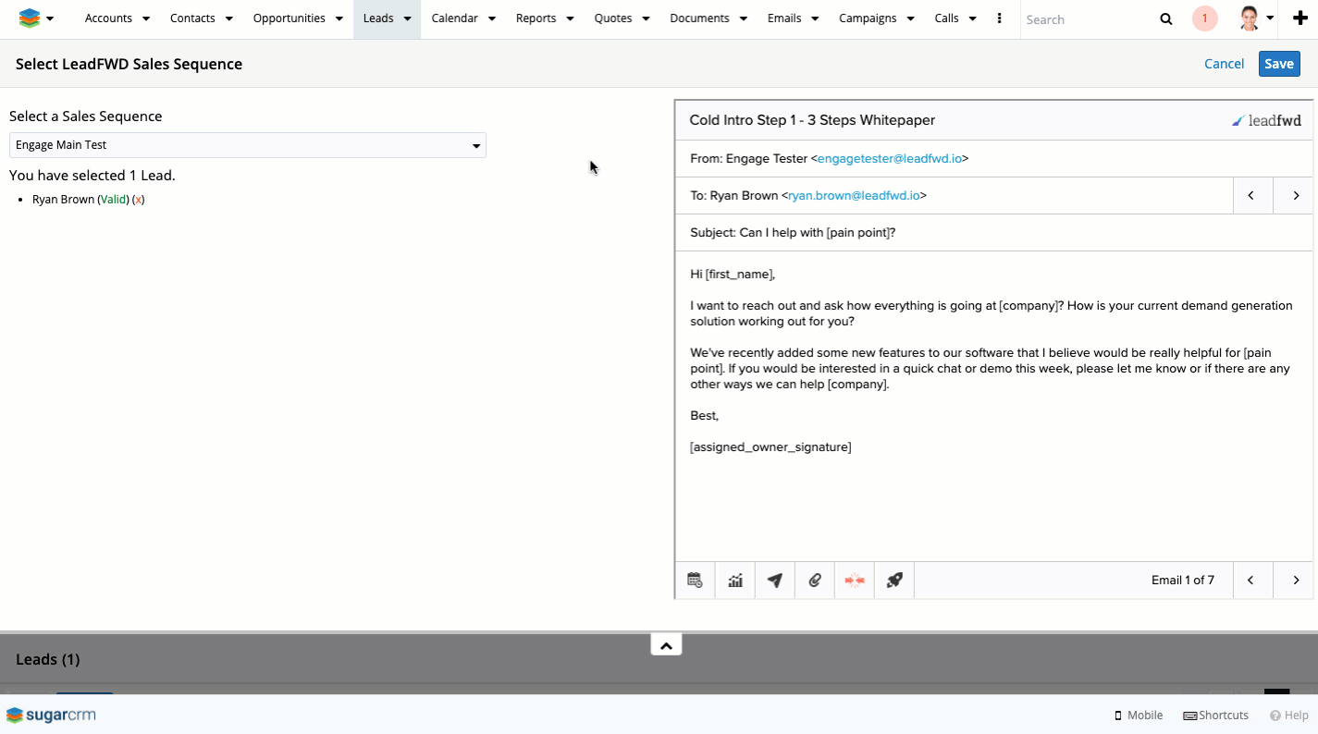The width and height of the screenshot is (1318, 734).
Task: Click the Subject line text
Action: (x=793, y=233)
